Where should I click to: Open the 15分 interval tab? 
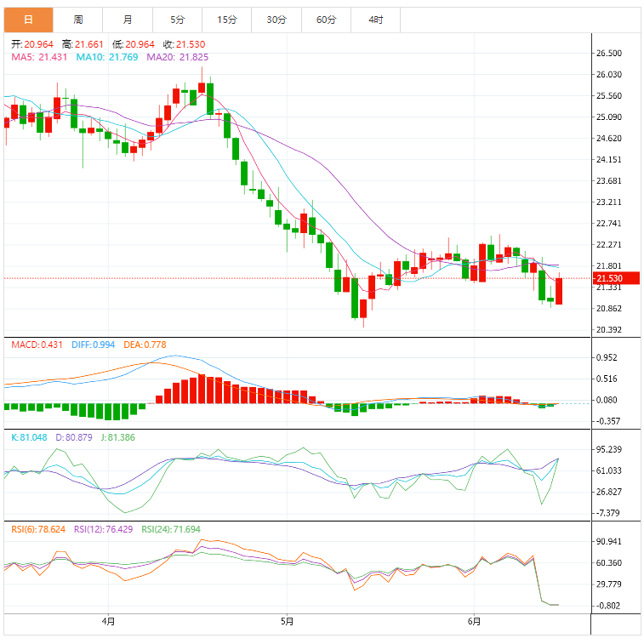[x=226, y=20]
